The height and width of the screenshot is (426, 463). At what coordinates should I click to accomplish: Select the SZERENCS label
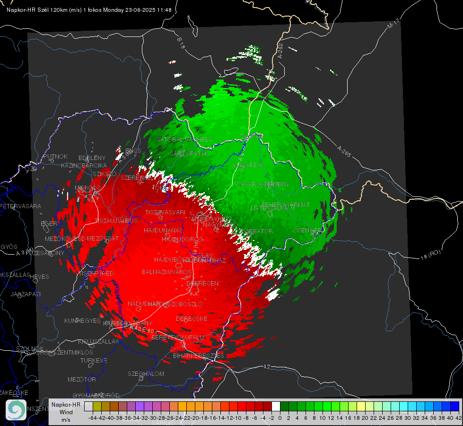pyautogui.click(x=136, y=178)
